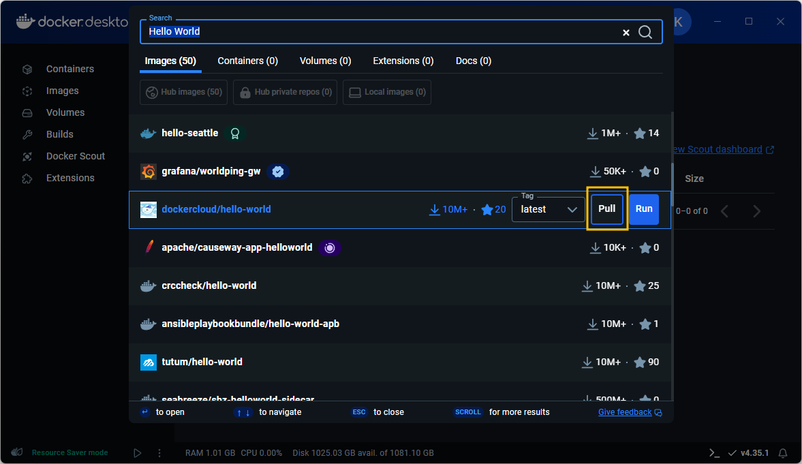The height and width of the screenshot is (464, 802).
Task: Click the Docker Official Image badge on hello-seattle
Action: [x=235, y=134]
